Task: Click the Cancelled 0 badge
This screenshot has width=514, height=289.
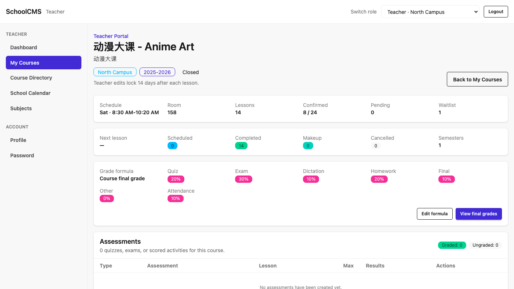Action: click(376, 146)
